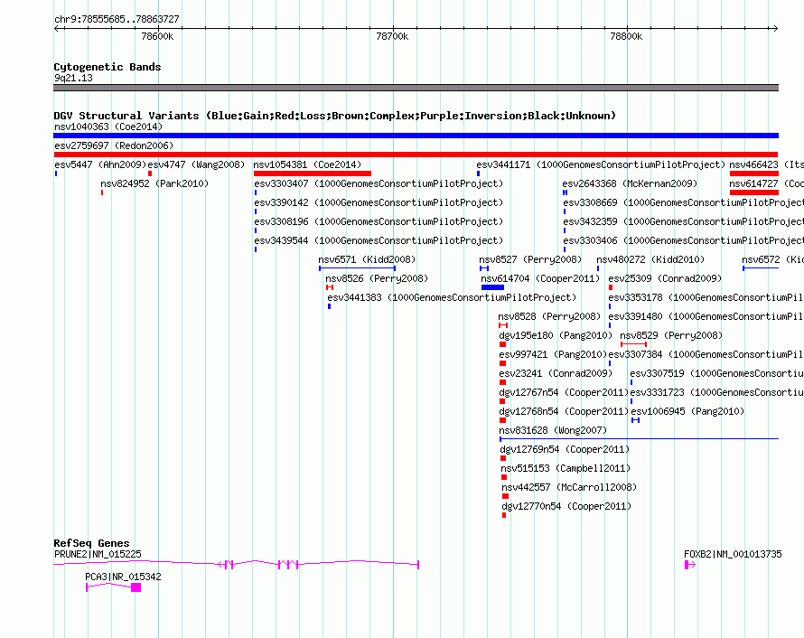Click the PCA3 gene glyph
The width and height of the screenshot is (804, 638).
point(113,587)
